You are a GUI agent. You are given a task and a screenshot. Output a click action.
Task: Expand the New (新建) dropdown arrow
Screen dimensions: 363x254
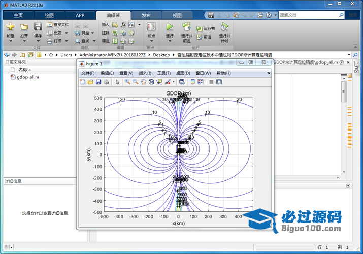tap(10, 42)
